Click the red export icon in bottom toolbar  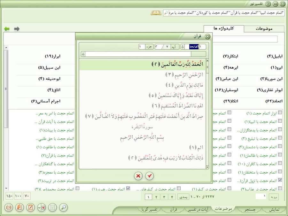(43, 208)
